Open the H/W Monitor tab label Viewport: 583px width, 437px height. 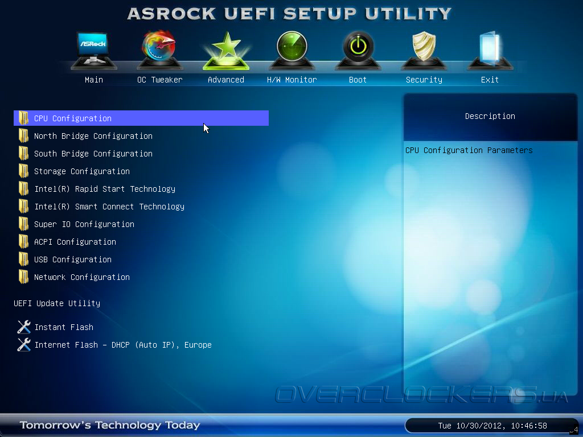pos(292,80)
